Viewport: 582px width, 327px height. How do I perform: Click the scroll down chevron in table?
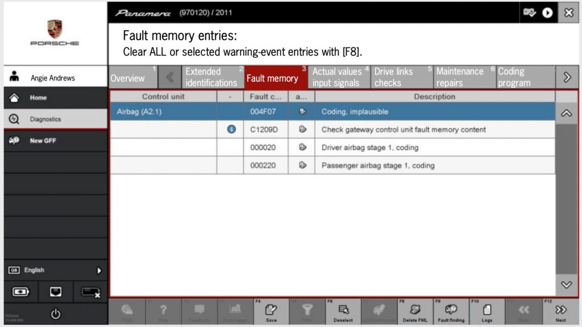[567, 285]
